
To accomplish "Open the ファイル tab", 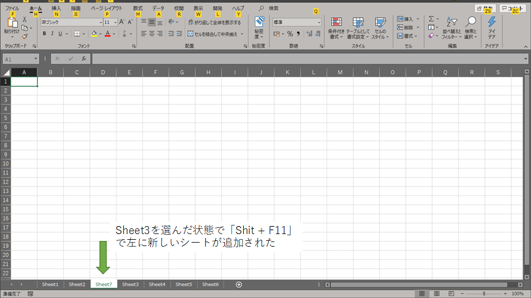I will point(12,8).
